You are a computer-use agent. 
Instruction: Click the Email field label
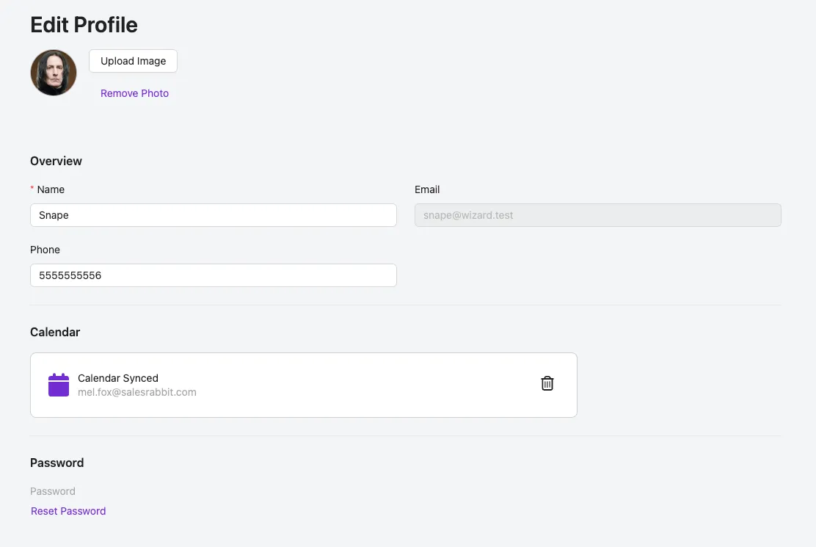(x=427, y=189)
